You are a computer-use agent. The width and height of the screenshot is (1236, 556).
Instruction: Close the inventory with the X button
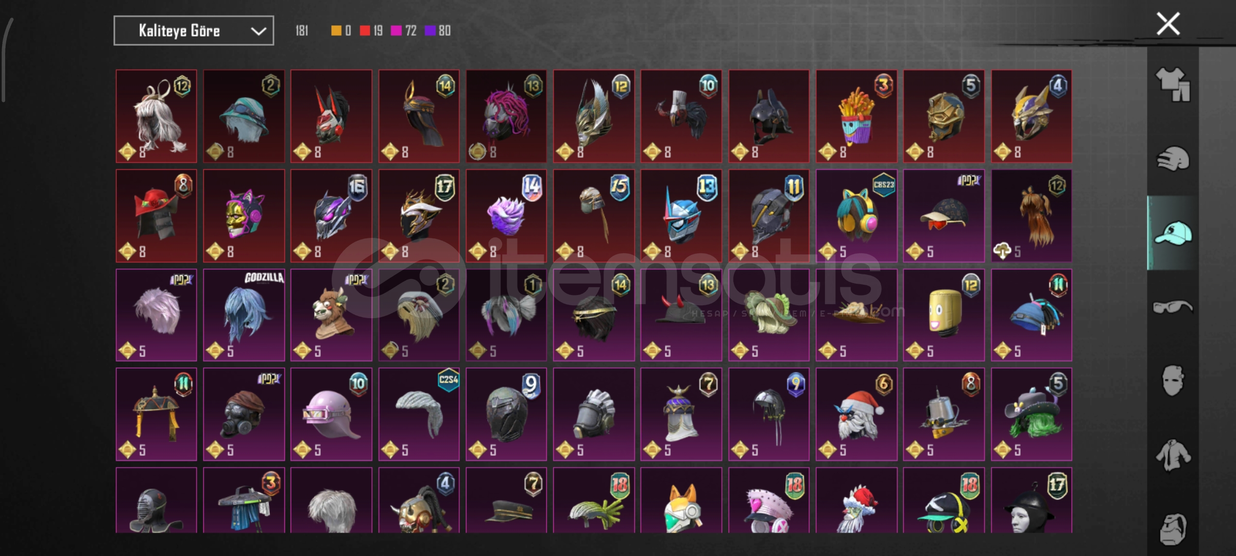point(1168,24)
